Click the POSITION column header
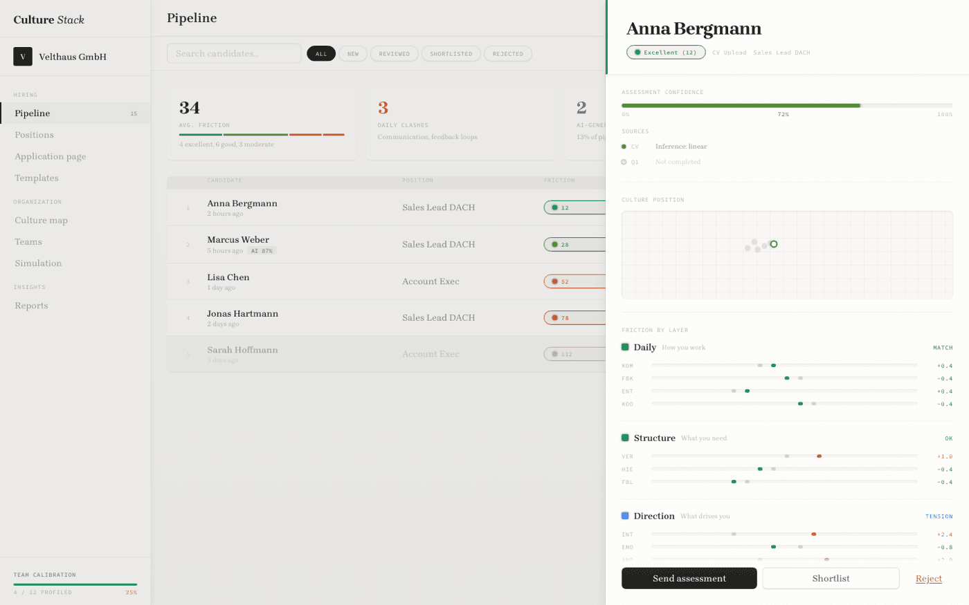 pos(417,180)
